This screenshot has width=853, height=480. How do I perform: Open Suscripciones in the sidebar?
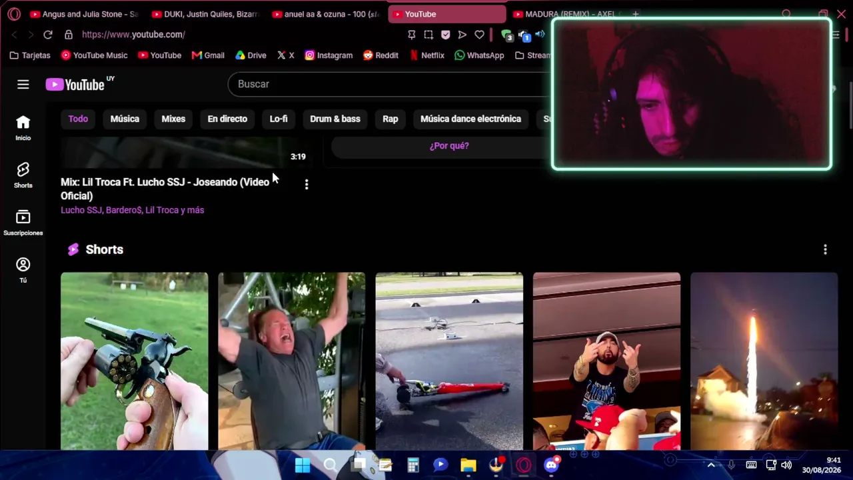point(23,223)
